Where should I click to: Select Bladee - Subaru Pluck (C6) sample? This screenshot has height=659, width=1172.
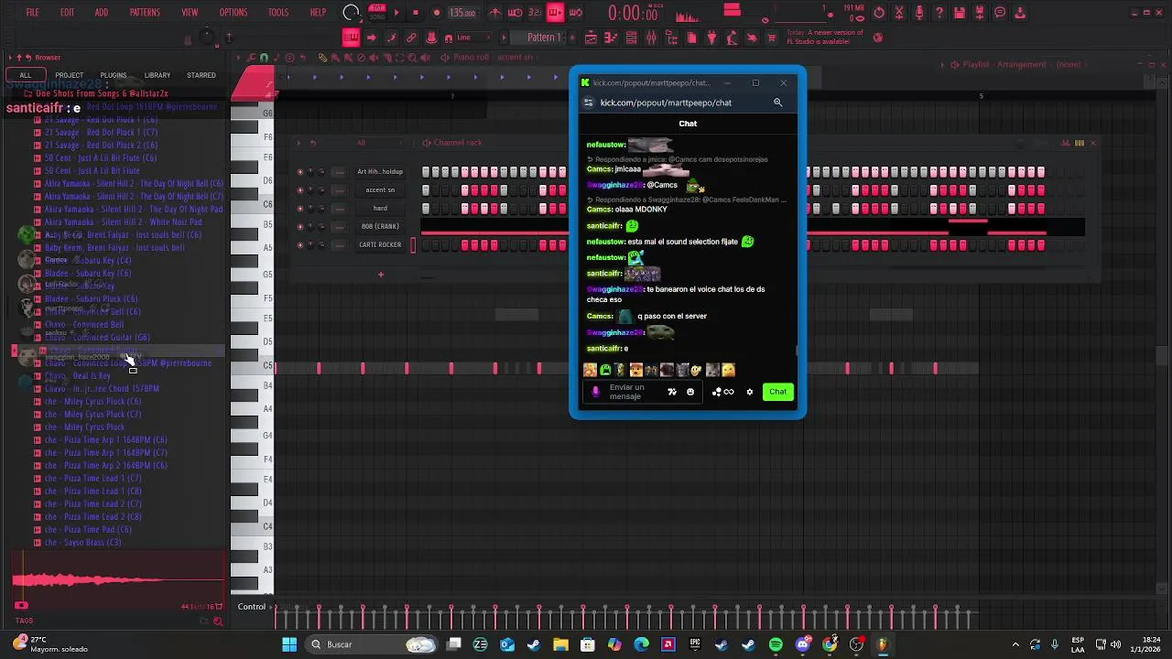[91, 299]
